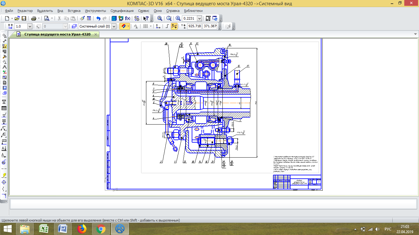This screenshot has width=419, height=235.
Task: Toggle the Grid display icon
Action: coord(146,26)
